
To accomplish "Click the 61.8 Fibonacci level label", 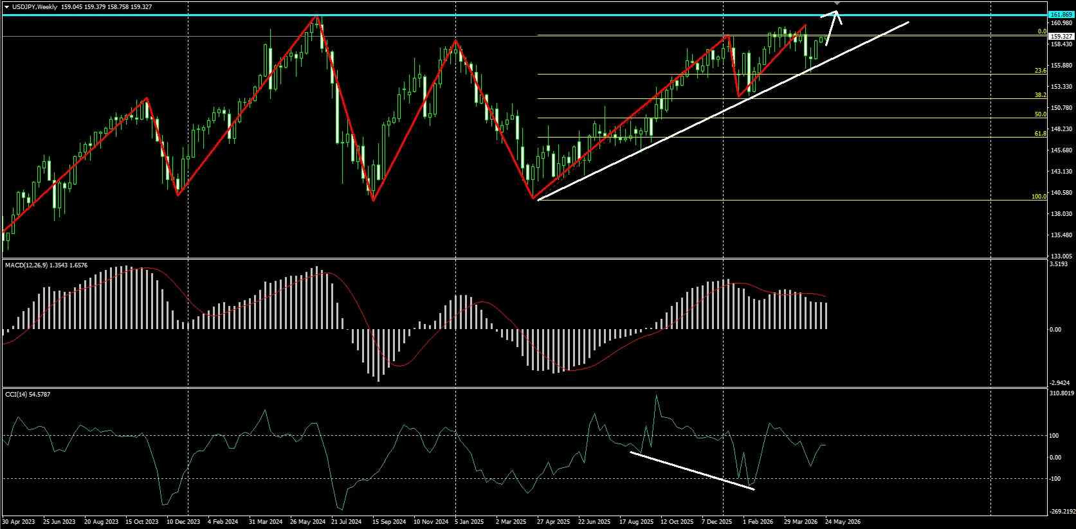I will (1041, 134).
